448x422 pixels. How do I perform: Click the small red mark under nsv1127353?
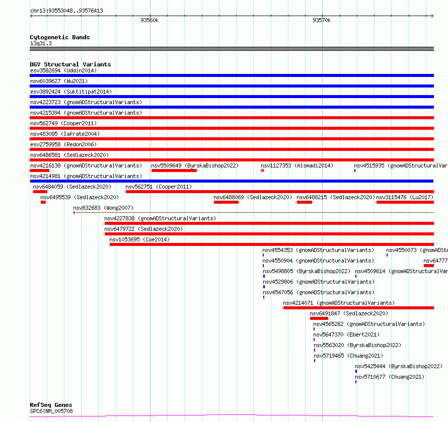[x=262, y=171]
